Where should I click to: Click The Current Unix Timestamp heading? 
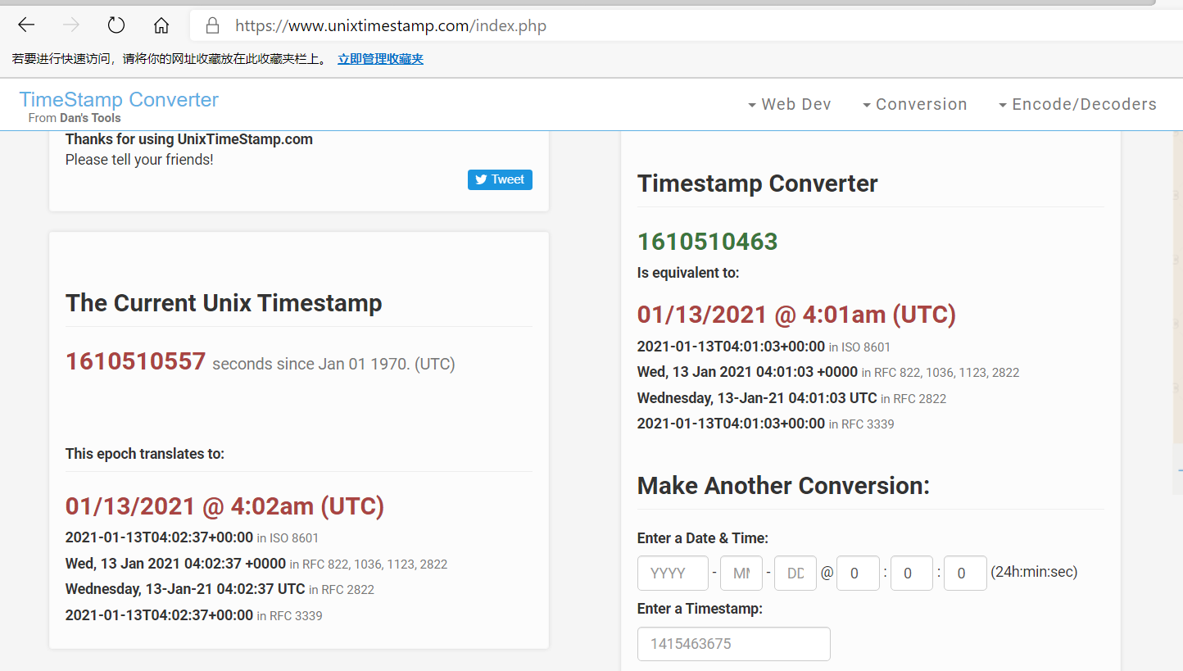(224, 303)
